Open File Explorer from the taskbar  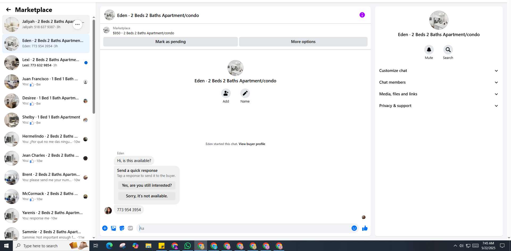click(148, 246)
